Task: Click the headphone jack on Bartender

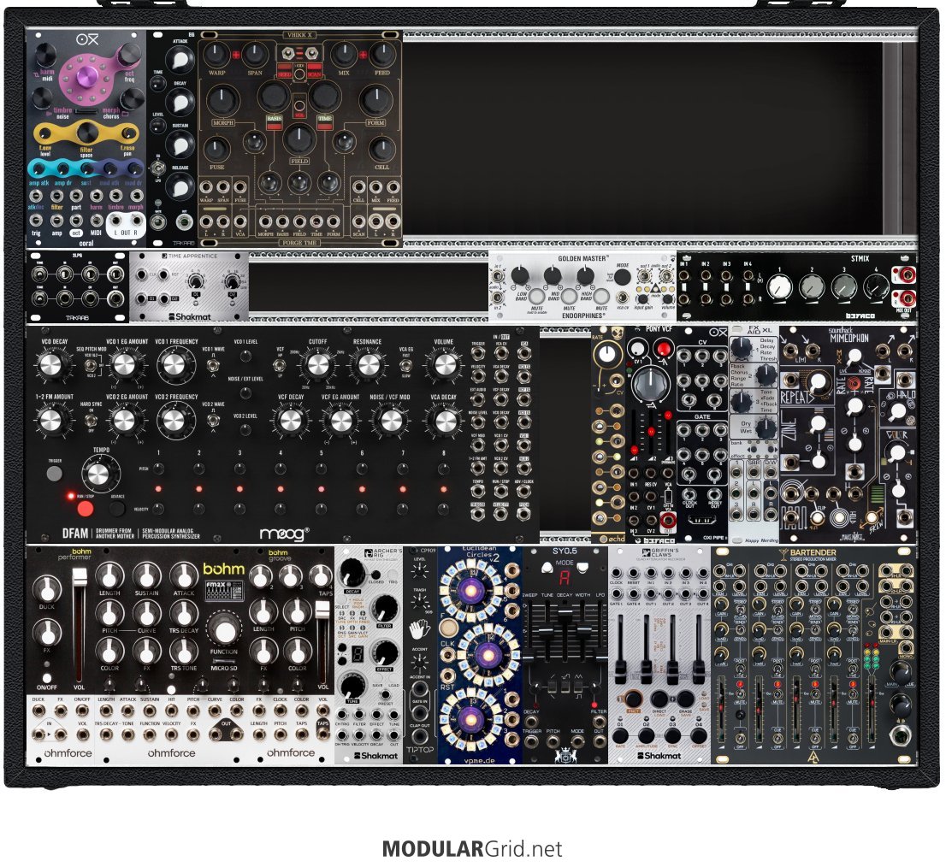Action: [900, 736]
